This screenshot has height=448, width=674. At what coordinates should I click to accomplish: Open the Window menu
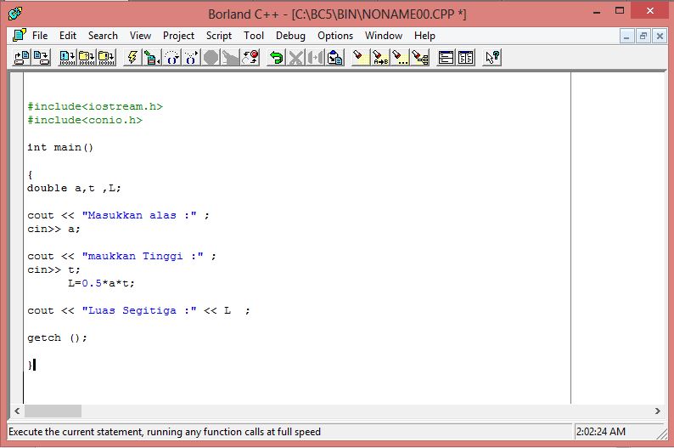[x=384, y=36]
